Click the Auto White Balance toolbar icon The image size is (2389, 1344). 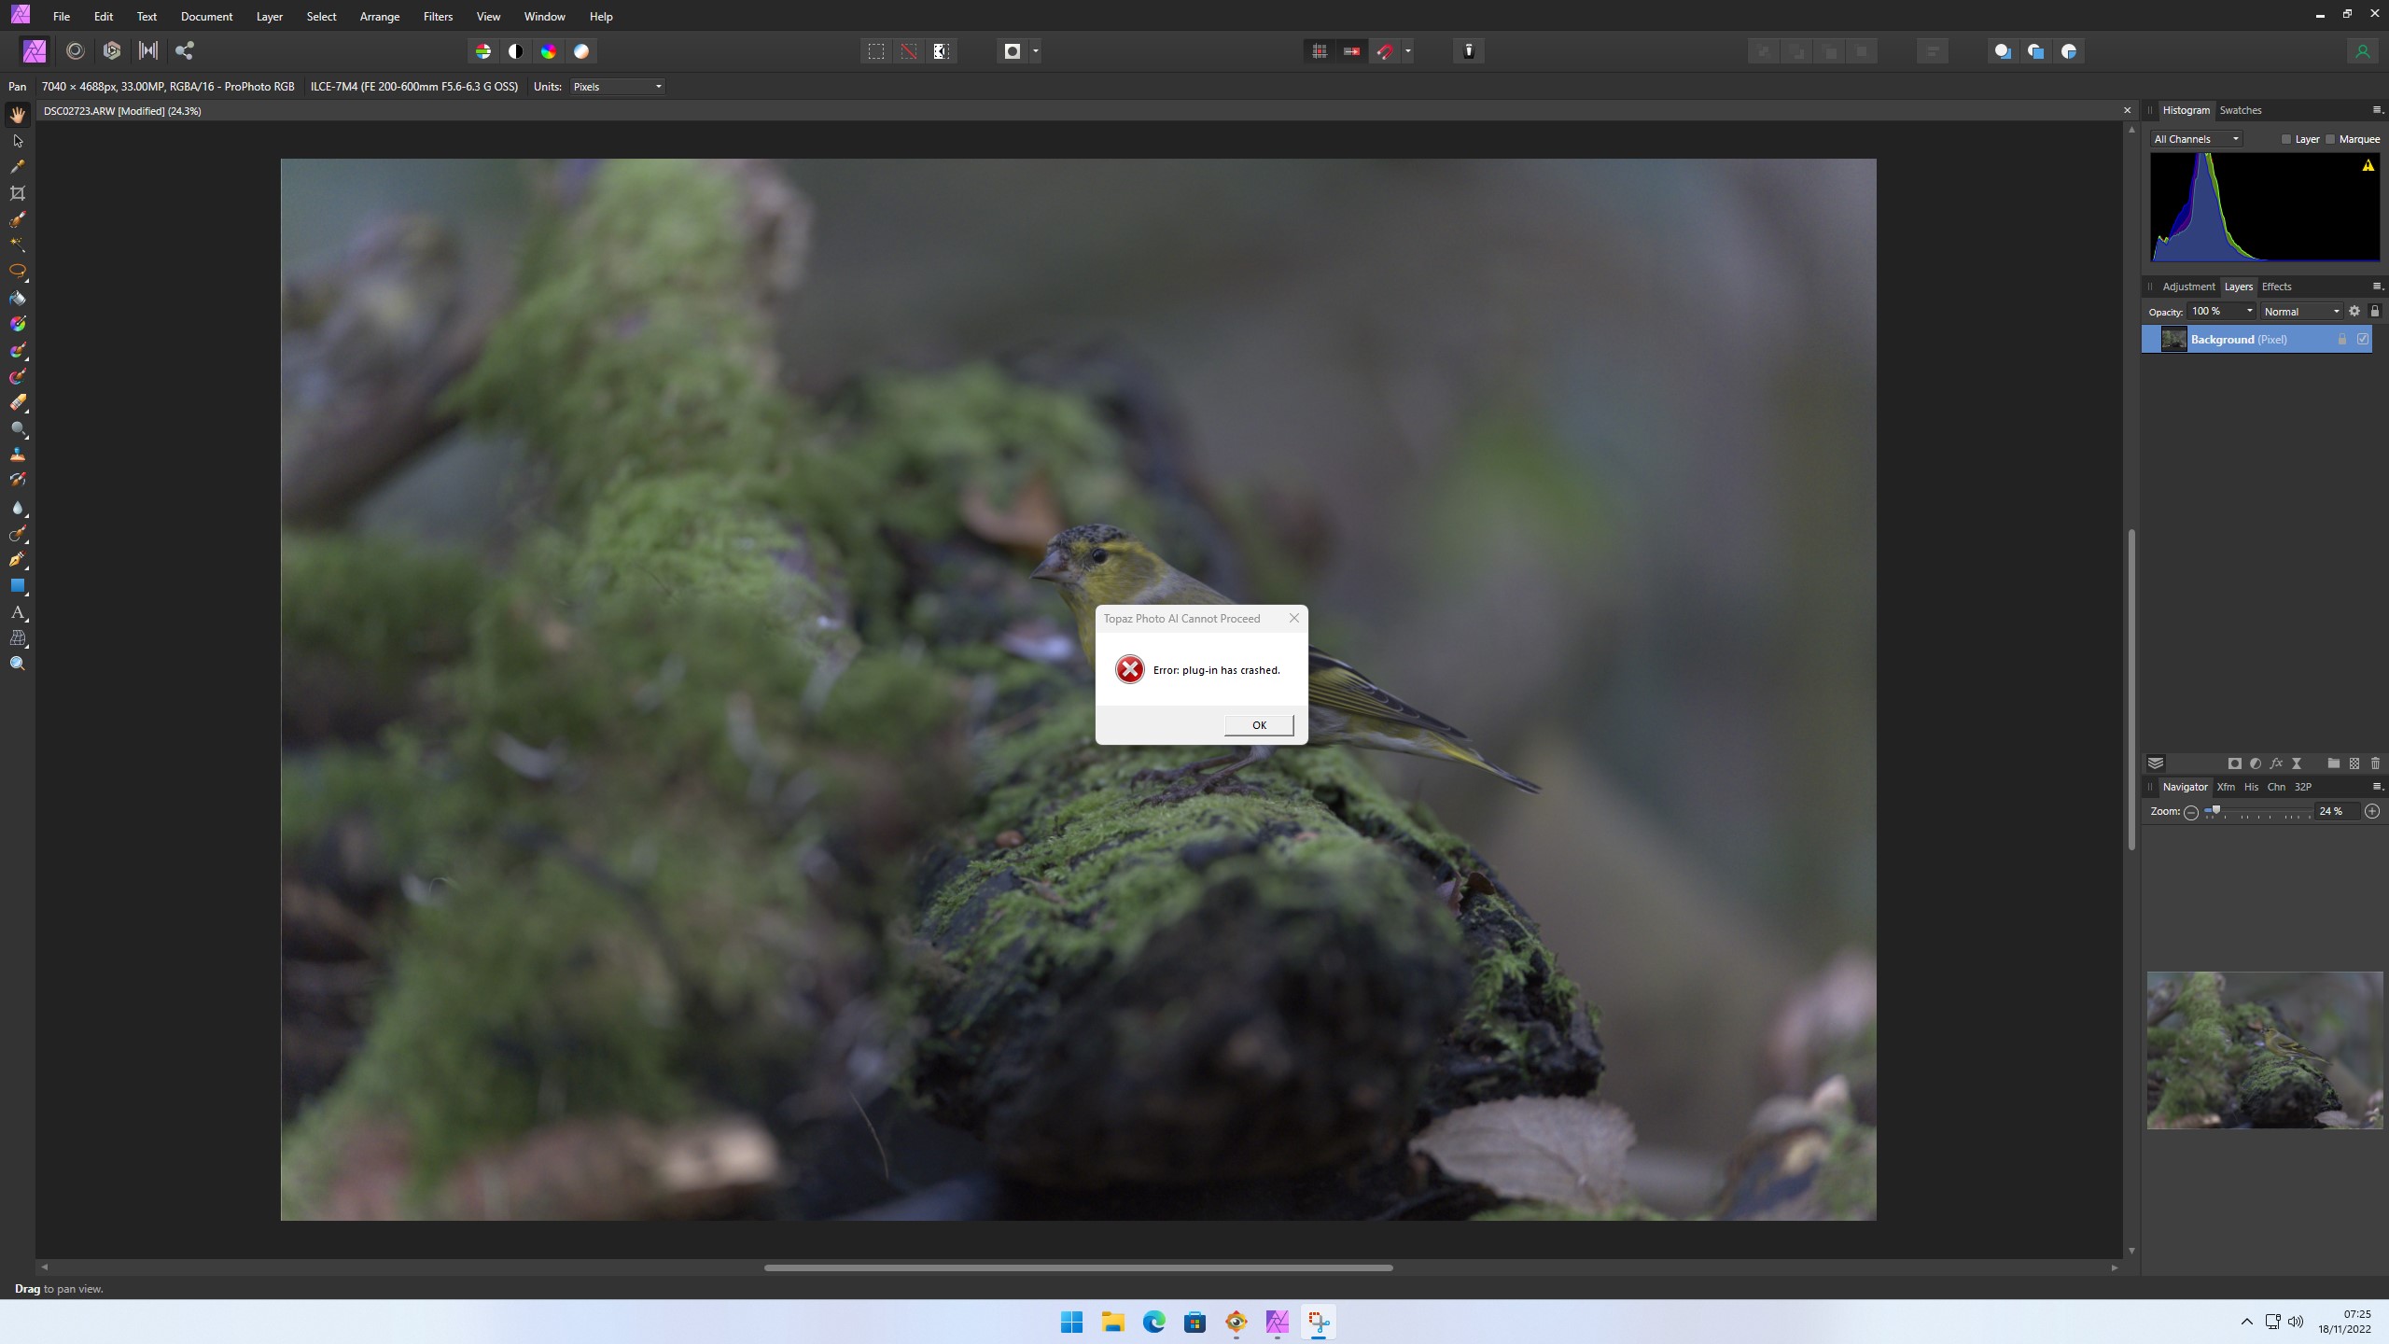point(581,51)
